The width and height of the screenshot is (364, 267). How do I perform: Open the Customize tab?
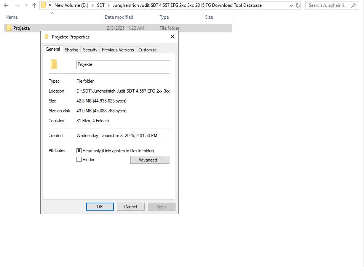(147, 50)
